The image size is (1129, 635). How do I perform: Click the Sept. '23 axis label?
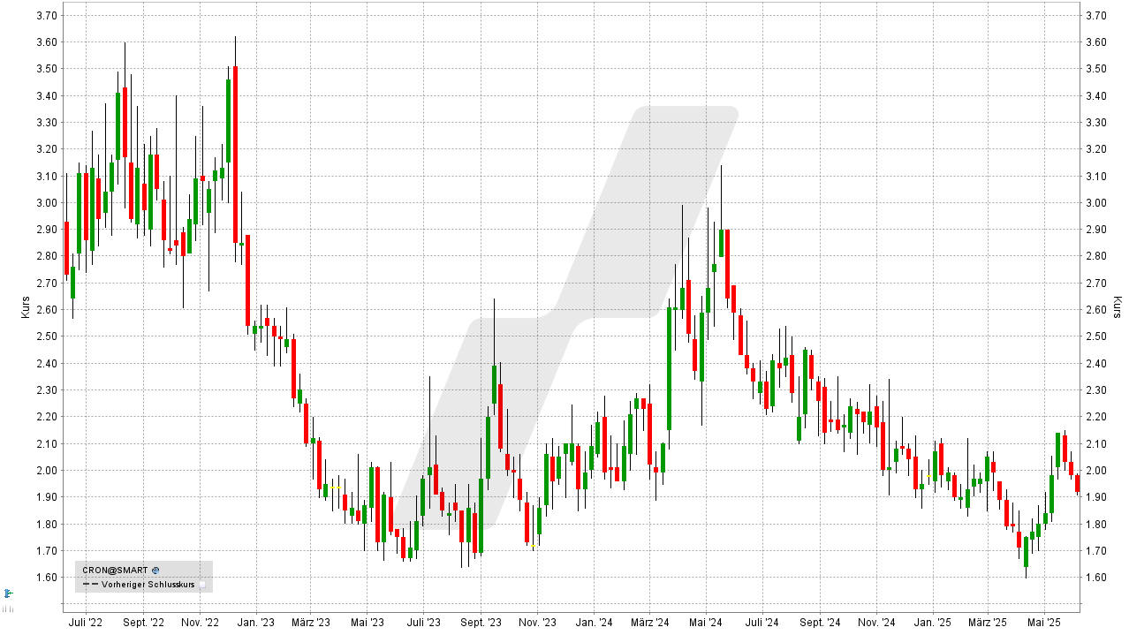481,623
